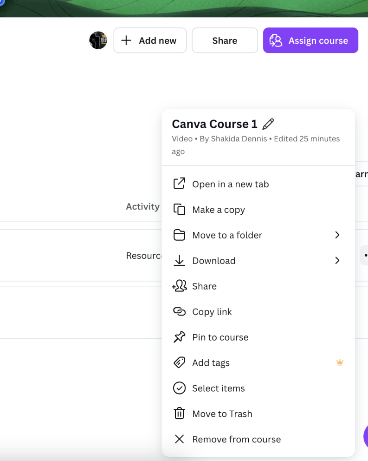The width and height of the screenshot is (368, 461).
Task: Click the Select items checkmark circle
Action: click(x=179, y=388)
